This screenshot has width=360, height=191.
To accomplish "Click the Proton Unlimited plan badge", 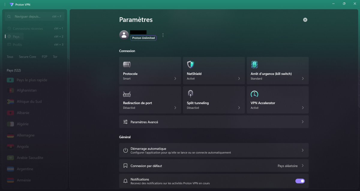I will click(x=143, y=38).
